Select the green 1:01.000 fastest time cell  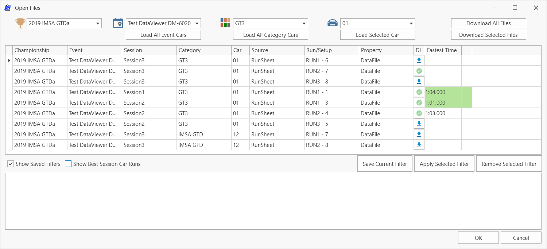(x=443, y=103)
